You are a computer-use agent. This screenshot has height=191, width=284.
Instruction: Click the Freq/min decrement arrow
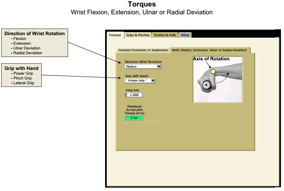(126, 96)
